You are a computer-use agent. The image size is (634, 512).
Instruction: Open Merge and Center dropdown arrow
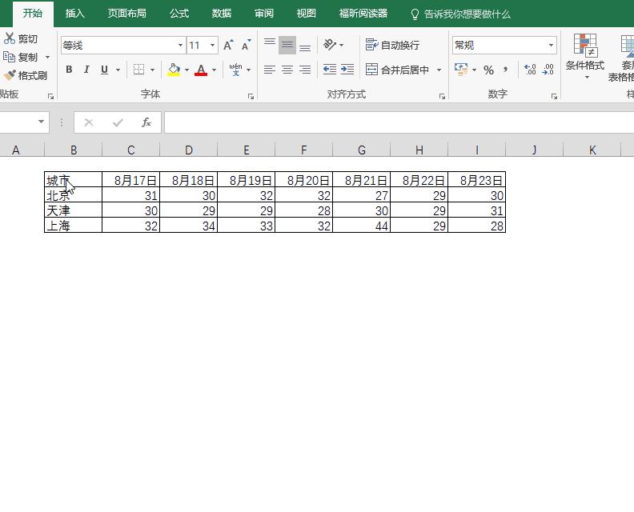pyautogui.click(x=439, y=70)
